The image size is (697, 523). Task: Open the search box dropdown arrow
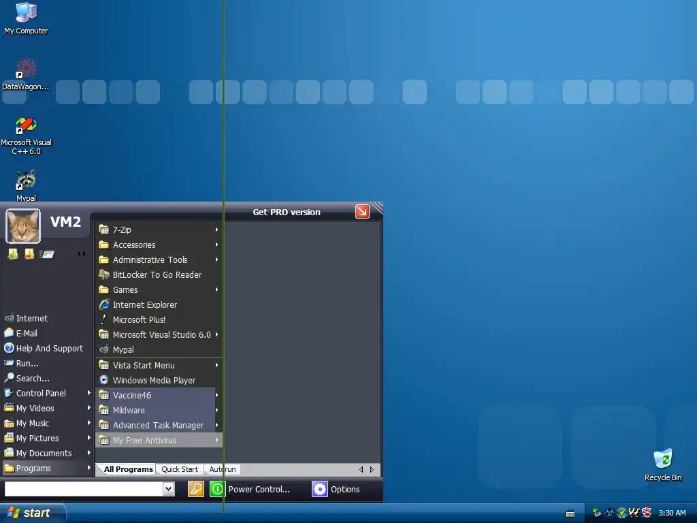pyautogui.click(x=169, y=489)
